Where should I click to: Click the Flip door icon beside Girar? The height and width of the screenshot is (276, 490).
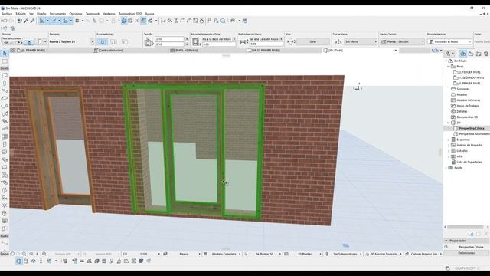291,41
